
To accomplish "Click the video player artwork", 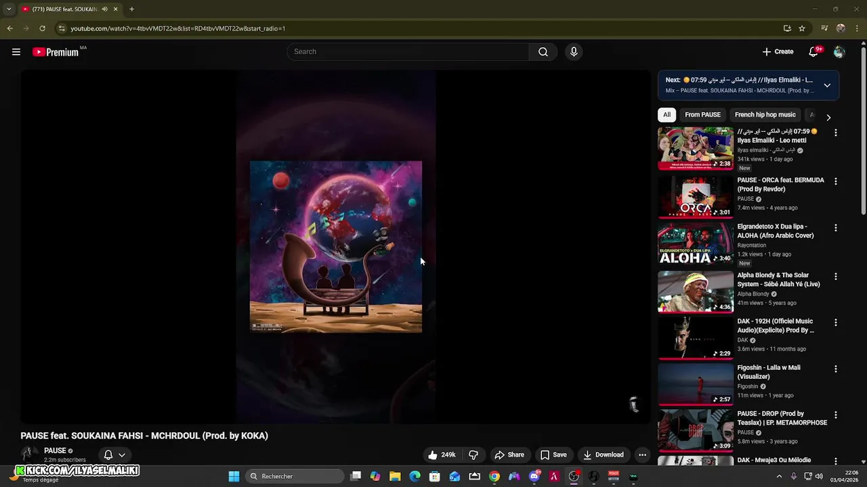I will pos(336,247).
